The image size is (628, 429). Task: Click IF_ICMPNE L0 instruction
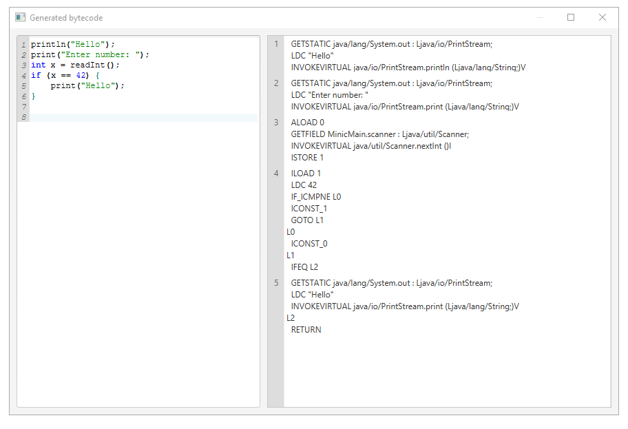click(x=316, y=197)
